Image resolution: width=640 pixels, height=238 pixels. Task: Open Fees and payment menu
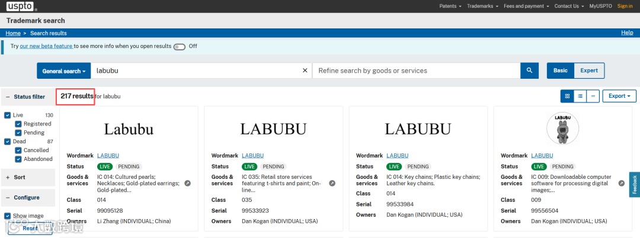coord(527,6)
